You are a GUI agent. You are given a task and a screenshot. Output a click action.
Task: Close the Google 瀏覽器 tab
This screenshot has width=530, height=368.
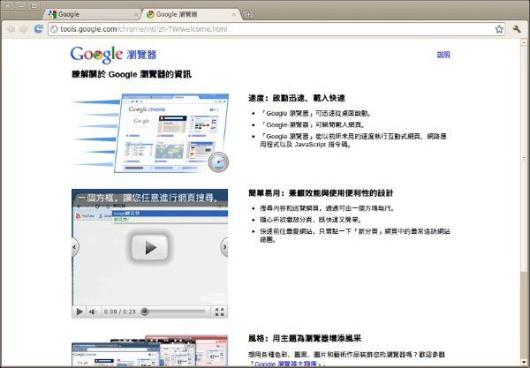coord(234,14)
